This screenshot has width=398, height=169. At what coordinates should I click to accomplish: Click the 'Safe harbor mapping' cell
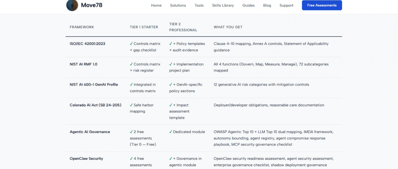141,108
